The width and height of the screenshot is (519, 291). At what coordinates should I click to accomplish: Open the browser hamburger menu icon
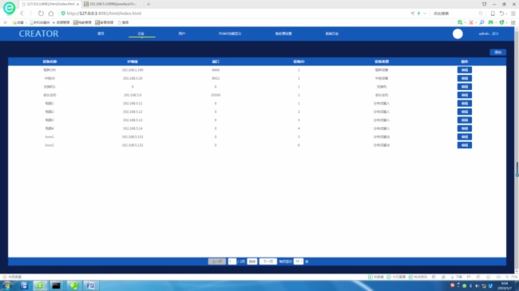pyautogui.click(x=513, y=14)
